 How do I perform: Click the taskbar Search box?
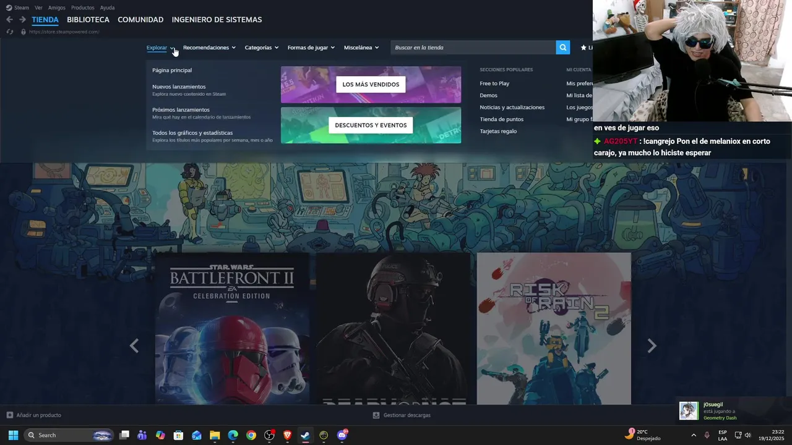pos(69,435)
